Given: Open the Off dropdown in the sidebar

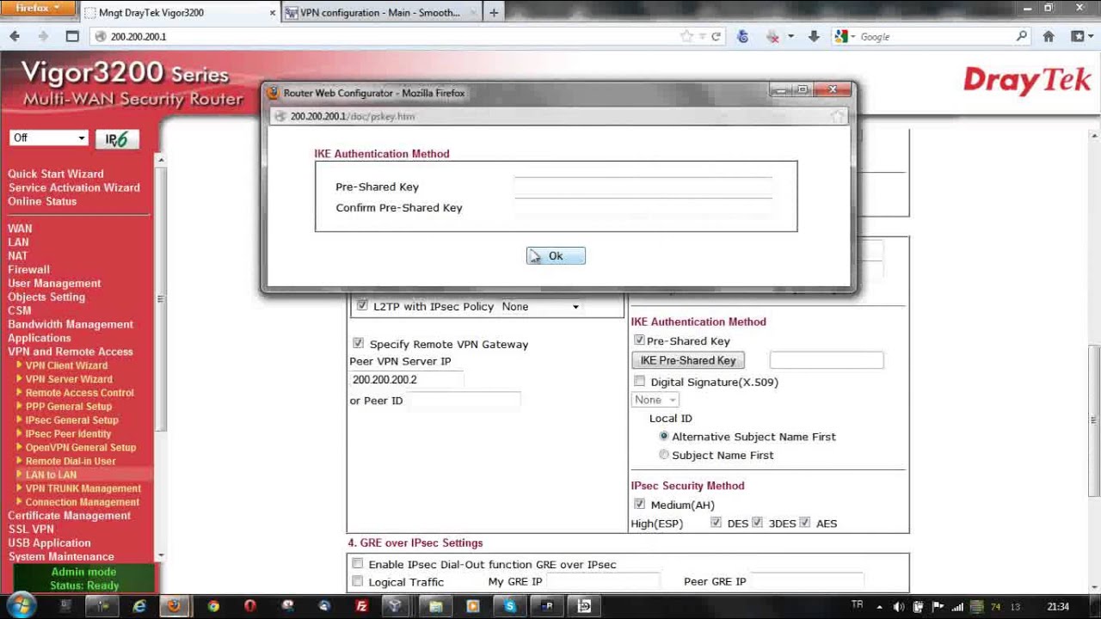Looking at the screenshot, I should [49, 138].
